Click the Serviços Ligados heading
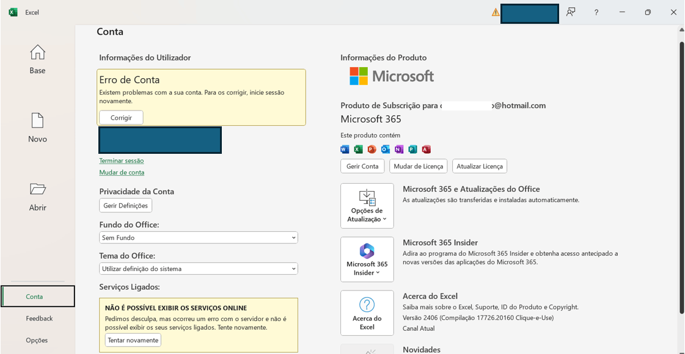 (x=130, y=287)
